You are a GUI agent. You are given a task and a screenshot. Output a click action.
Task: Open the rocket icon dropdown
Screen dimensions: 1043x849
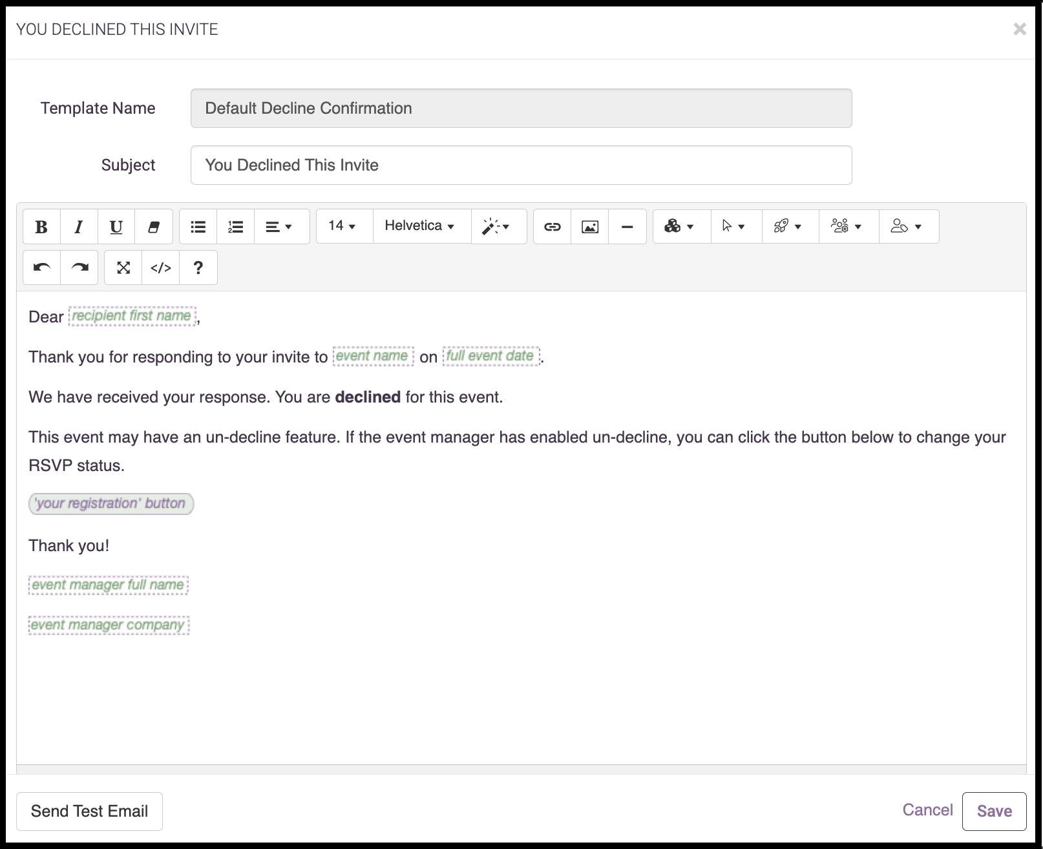790,226
